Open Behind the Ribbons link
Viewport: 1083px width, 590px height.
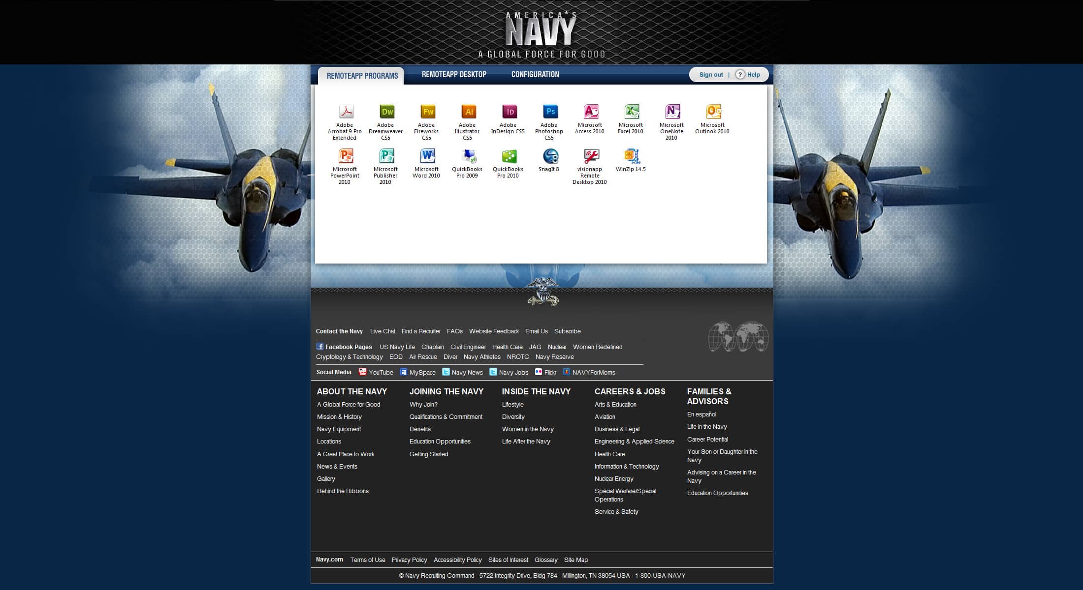(x=343, y=491)
